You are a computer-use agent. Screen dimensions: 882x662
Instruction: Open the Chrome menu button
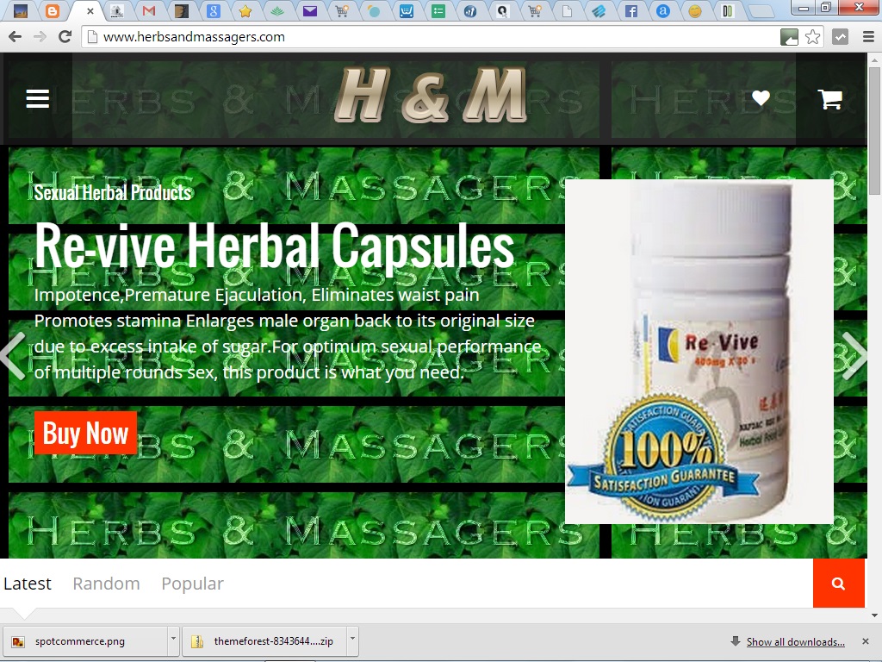(868, 37)
